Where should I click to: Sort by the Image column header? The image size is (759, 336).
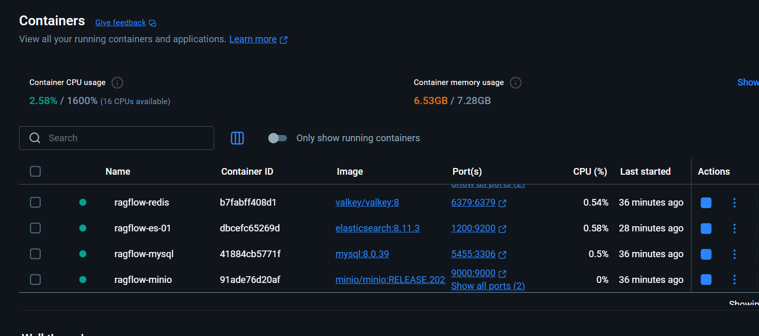pos(350,172)
